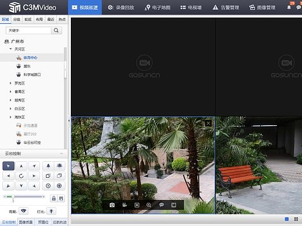302x226 pixels.
Task: Collapse the 天河区 tree node
Action: click(x=10, y=49)
